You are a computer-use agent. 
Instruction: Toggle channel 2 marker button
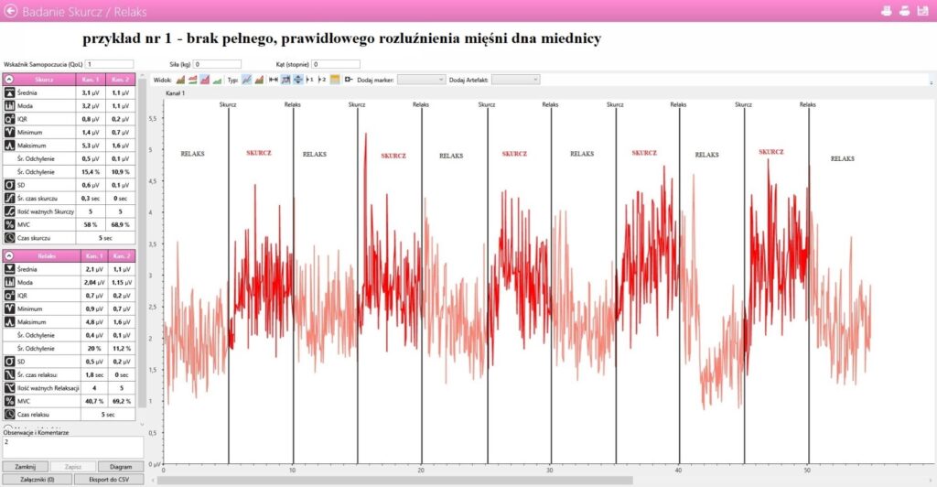[321, 80]
